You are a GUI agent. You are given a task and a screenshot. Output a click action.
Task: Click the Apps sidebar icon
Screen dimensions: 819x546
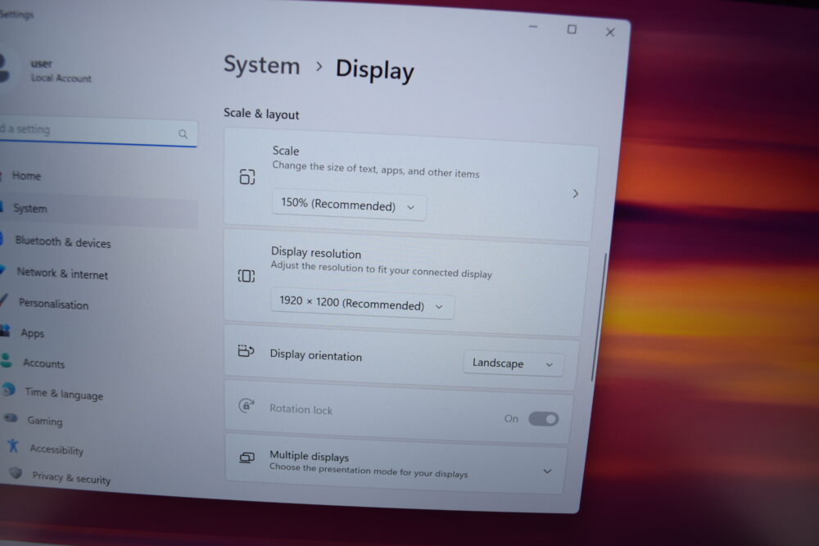5,331
